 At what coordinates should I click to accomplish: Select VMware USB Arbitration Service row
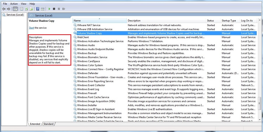tap(165, 29)
